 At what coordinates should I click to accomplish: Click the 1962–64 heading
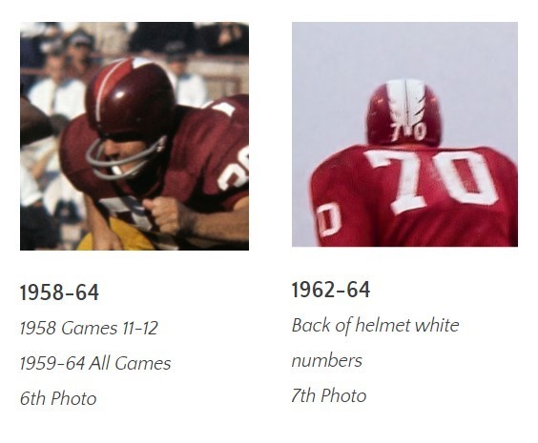331,290
